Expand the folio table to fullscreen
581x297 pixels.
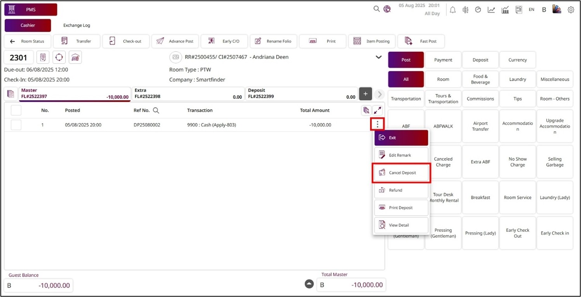click(377, 111)
